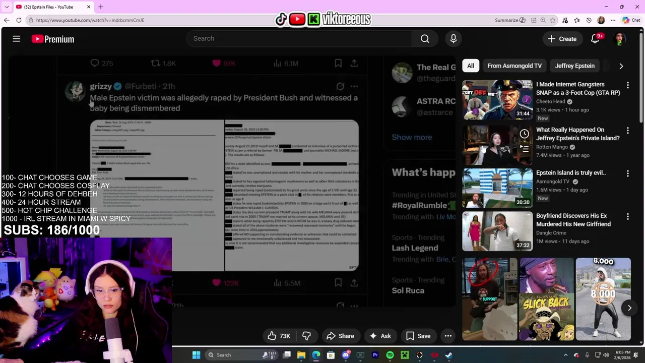
Task: Open the favorites list icon
Action: (577, 20)
